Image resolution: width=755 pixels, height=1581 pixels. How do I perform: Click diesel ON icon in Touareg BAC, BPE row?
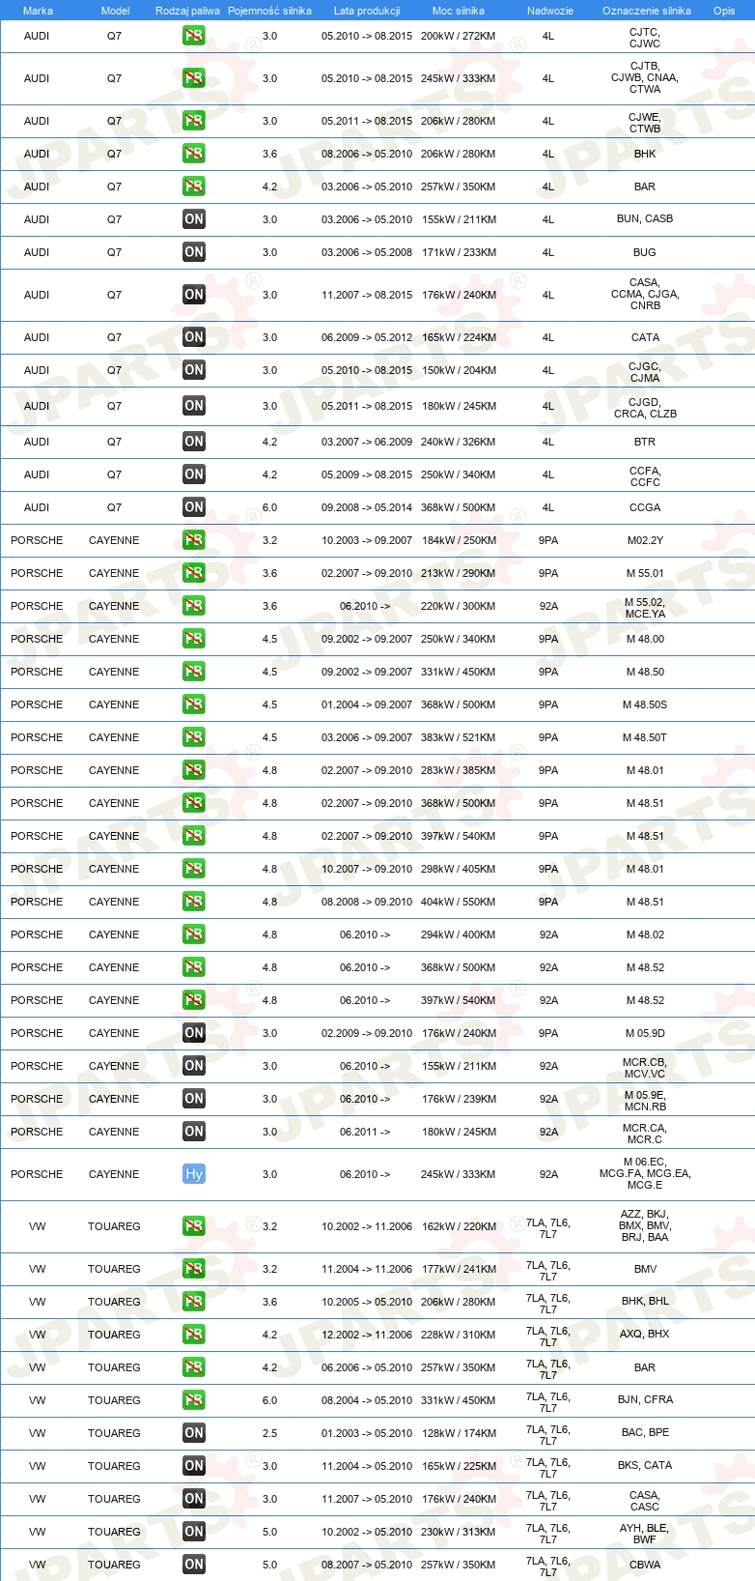pos(194,1433)
